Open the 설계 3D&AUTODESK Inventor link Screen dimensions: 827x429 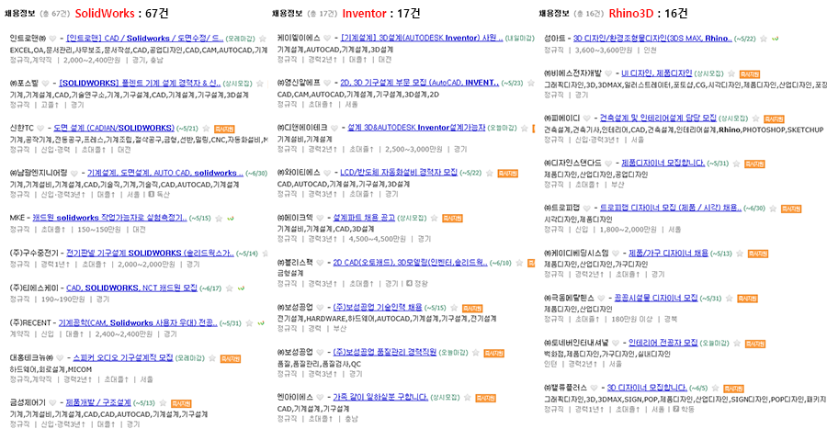click(416, 128)
